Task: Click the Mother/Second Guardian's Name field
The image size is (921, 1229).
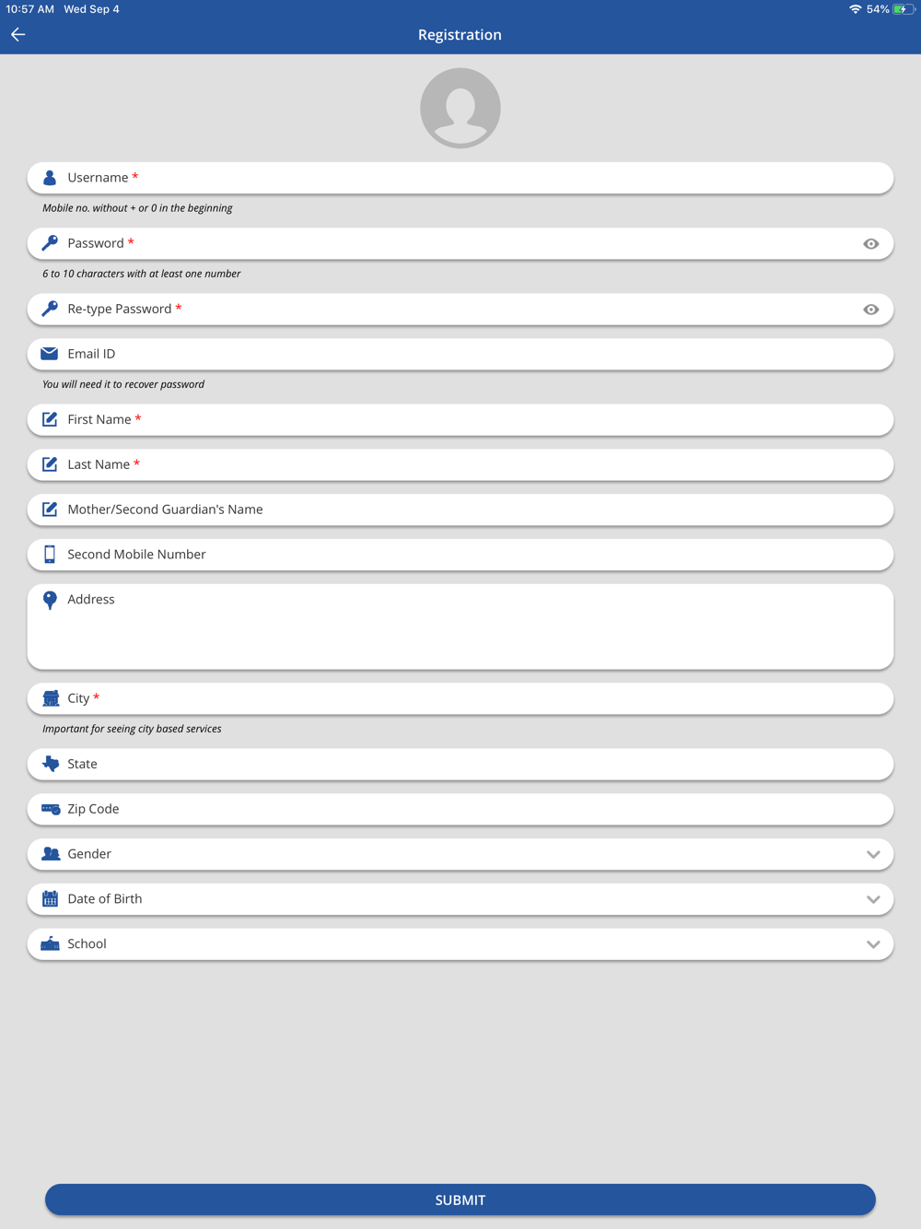Action: [x=460, y=509]
